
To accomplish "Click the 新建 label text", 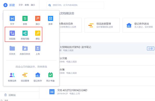I will coord(12,5).
